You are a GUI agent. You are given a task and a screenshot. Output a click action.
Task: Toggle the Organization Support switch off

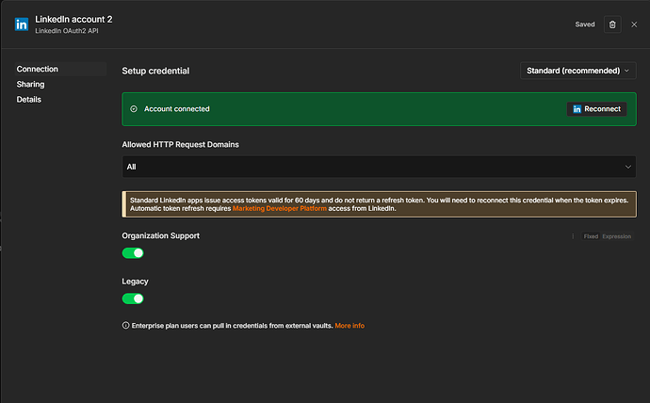point(133,253)
